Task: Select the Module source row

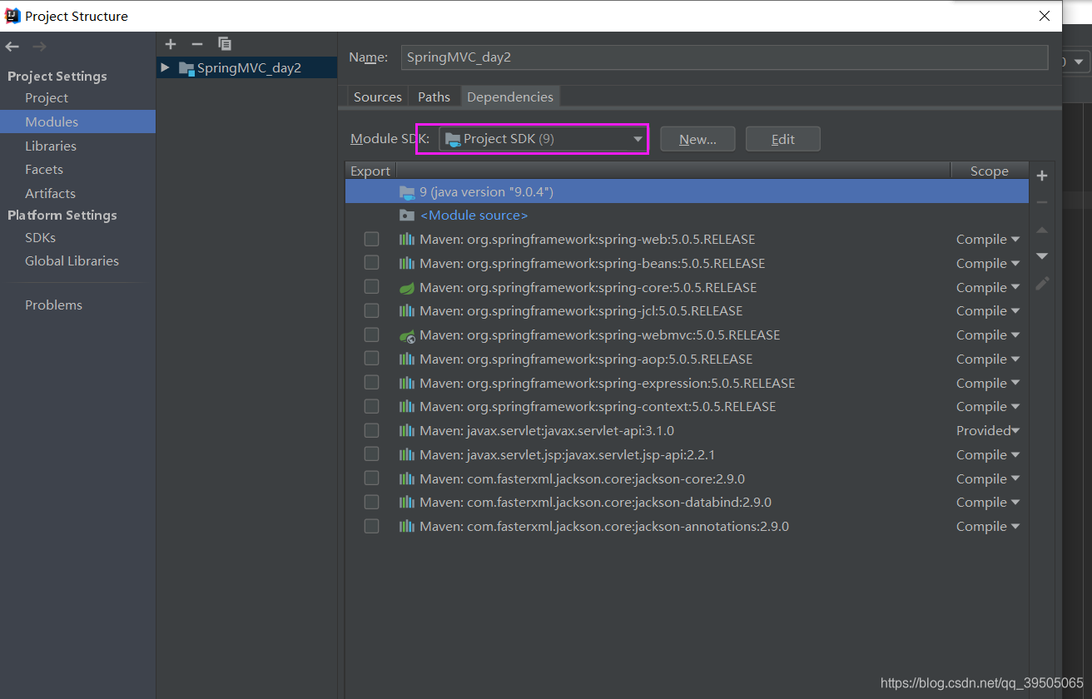Action: [x=687, y=216]
